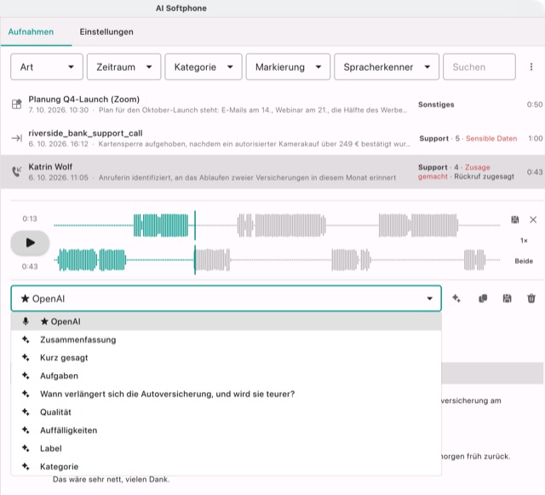Screen dimensions: 545x495
Task: Choose ★ OpenAI in the dropdown list
Action: pyautogui.click(x=227, y=321)
